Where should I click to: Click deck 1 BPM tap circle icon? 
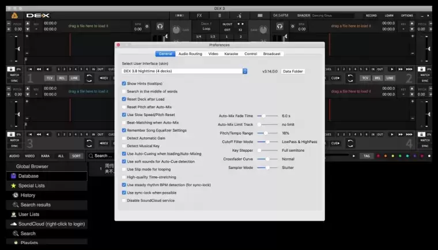click(x=147, y=26)
